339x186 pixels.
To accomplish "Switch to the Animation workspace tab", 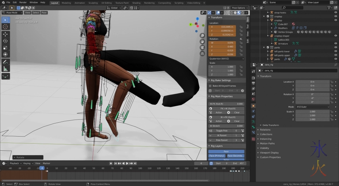I will pos(80,3).
